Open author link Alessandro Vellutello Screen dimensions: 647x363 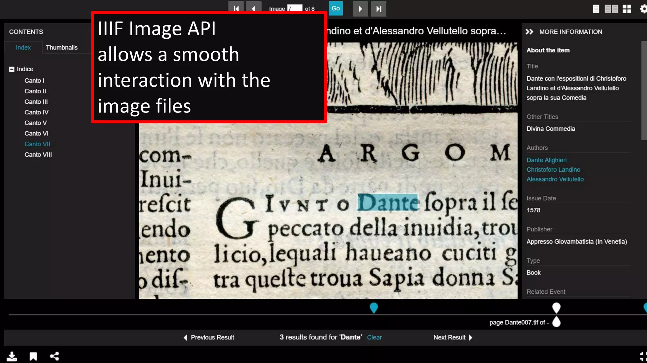tap(555, 179)
